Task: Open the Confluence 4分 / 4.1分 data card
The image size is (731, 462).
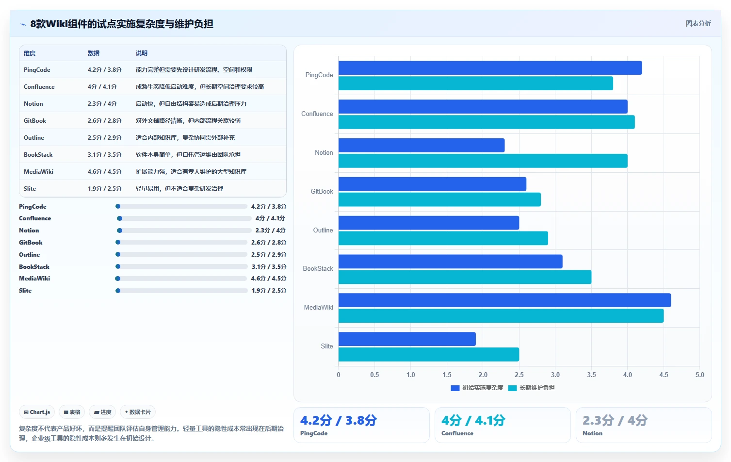Action: (x=503, y=425)
